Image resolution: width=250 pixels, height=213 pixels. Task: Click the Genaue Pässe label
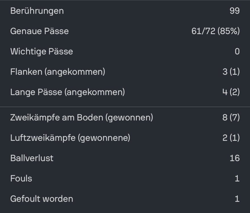[40, 31]
